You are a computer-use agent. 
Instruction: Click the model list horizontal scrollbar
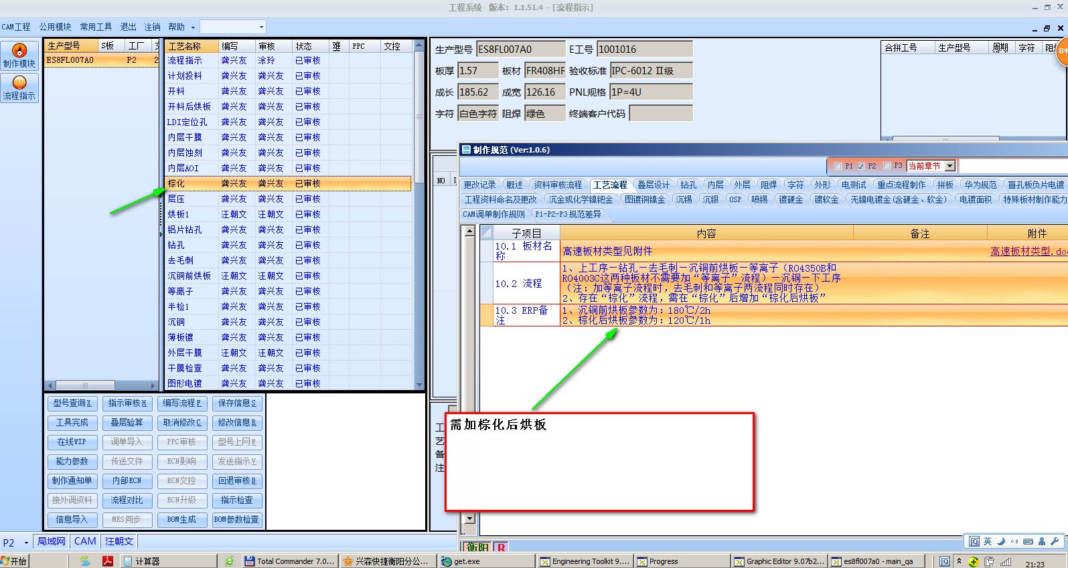point(100,386)
